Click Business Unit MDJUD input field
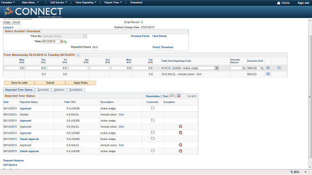This screenshot has height=175, width=312. pyautogui.click(x=253, y=68)
